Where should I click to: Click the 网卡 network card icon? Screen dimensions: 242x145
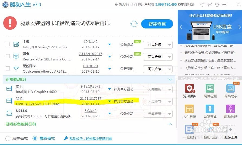coord(16,56)
